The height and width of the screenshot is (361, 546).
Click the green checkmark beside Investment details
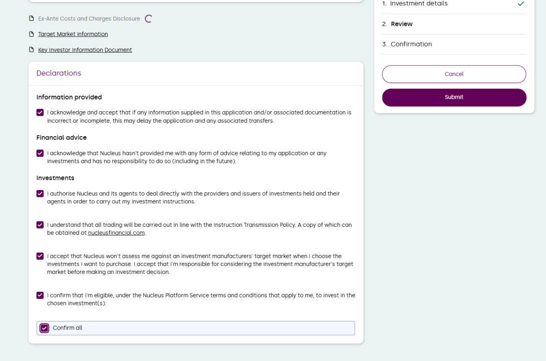[521, 4]
